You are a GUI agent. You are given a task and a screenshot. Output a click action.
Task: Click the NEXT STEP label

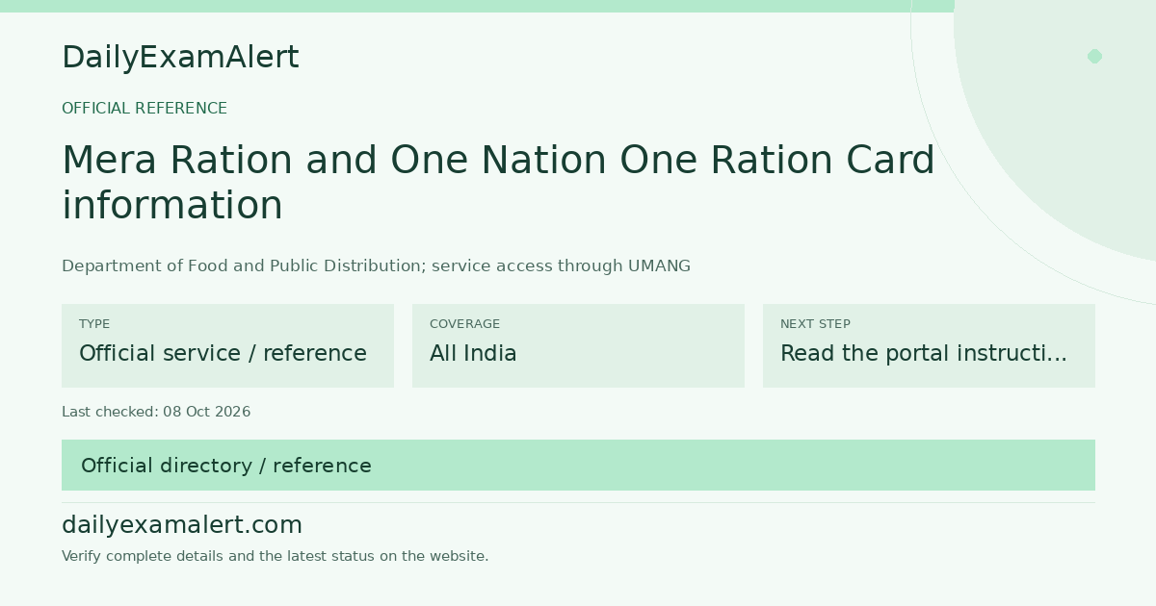(x=815, y=324)
